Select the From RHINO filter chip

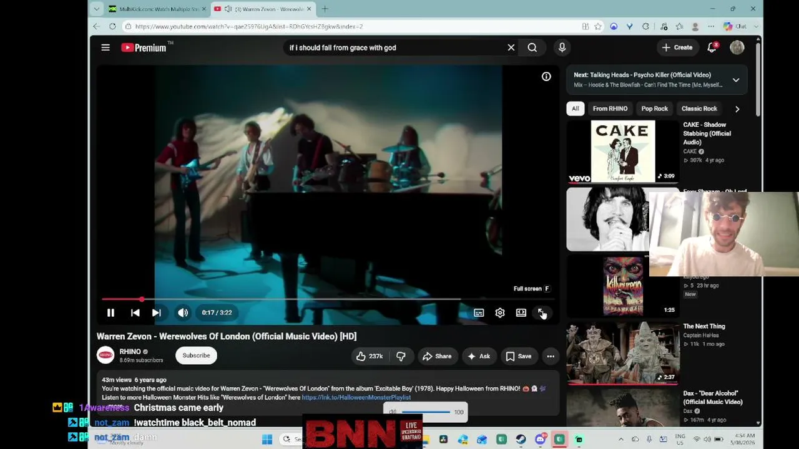pos(610,109)
